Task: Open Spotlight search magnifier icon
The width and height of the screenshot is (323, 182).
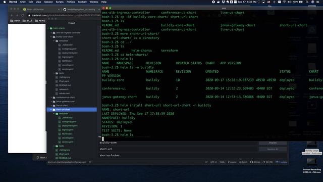Action: (307, 2)
